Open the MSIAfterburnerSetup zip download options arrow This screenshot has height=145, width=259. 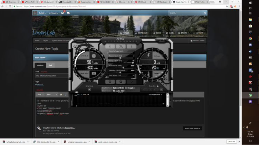[28, 142]
